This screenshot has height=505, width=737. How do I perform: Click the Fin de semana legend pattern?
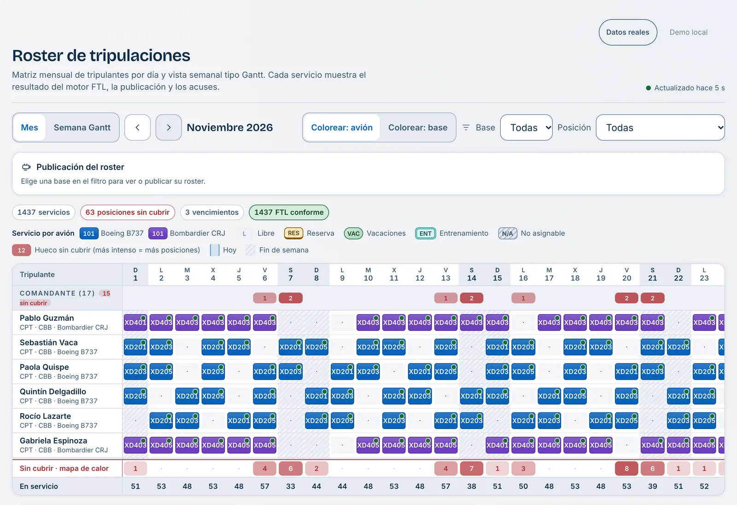point(251,250)
